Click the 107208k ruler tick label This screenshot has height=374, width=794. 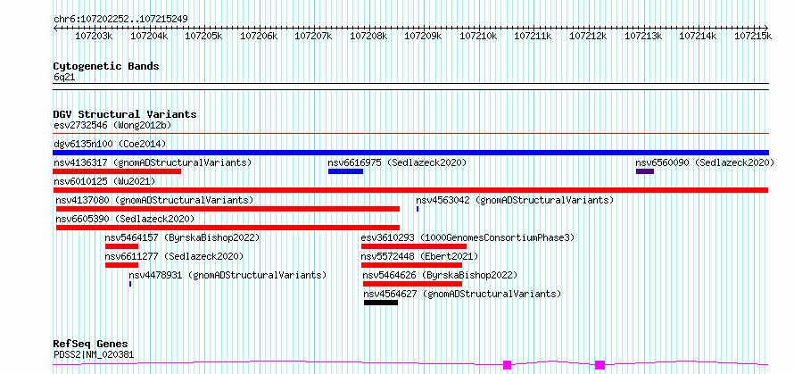pos(368,36)
